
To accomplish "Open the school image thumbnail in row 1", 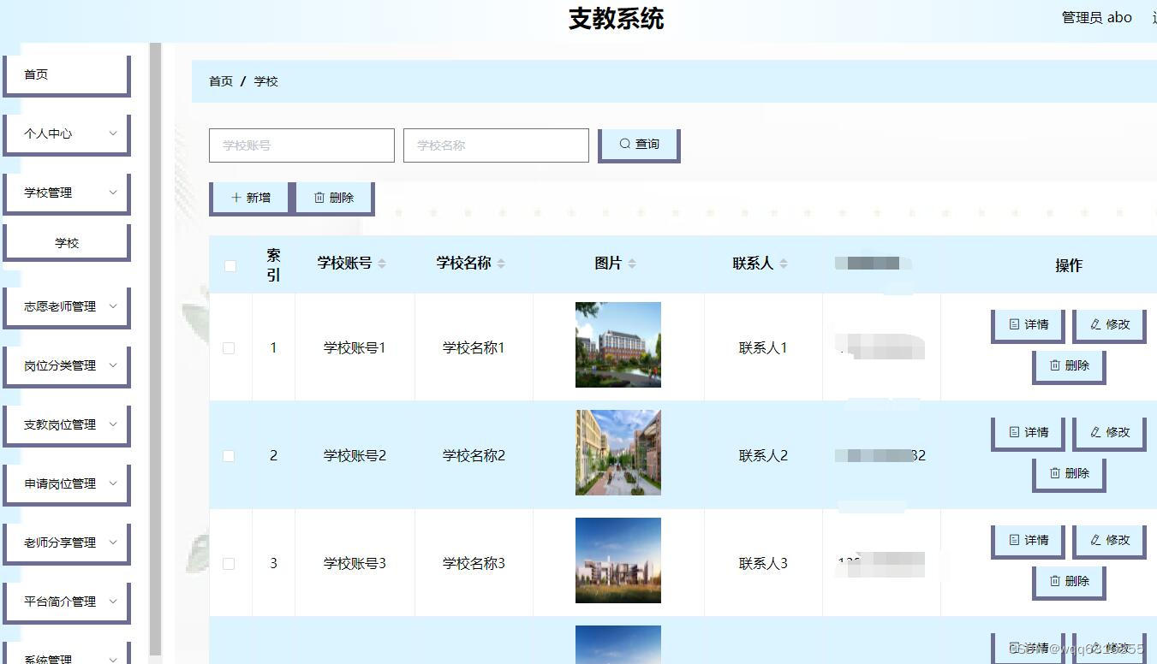I will click(x=618, y=345).
